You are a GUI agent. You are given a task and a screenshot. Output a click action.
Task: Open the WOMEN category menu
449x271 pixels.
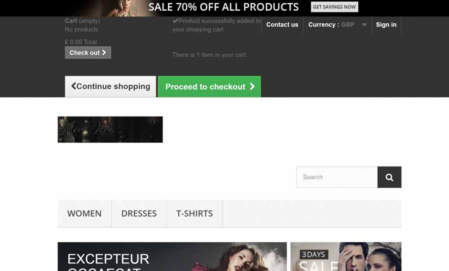(x=84, y=214)
